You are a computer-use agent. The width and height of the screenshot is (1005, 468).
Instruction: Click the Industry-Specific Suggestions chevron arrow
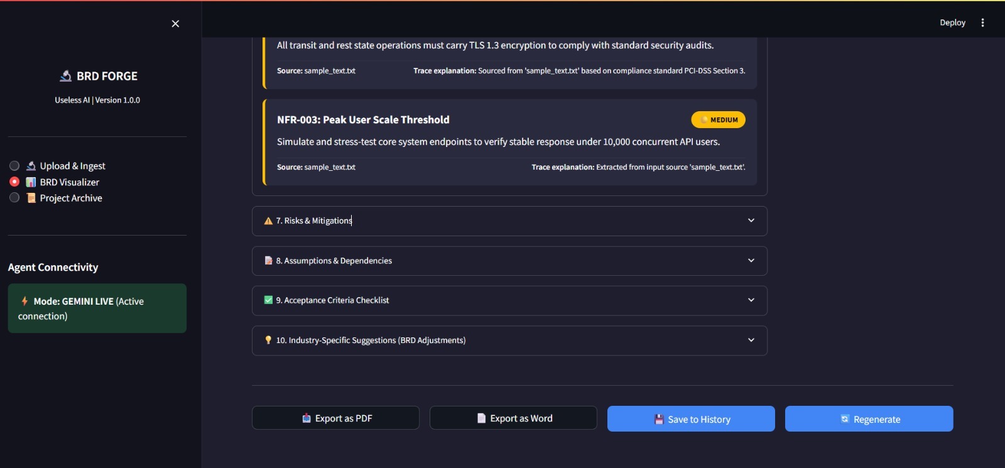(751, 340)
